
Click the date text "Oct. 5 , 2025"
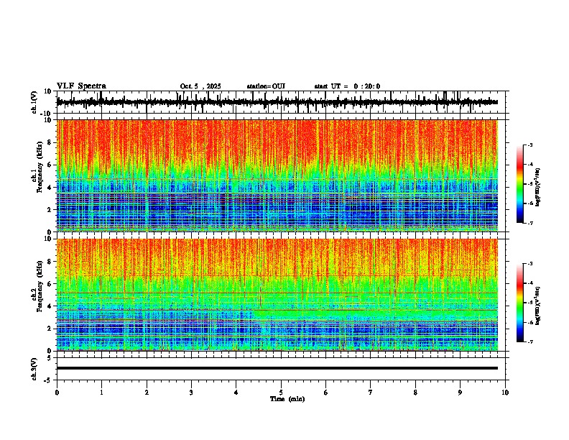(200, 86)
